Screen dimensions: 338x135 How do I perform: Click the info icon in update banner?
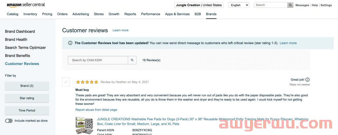[70, 43]
